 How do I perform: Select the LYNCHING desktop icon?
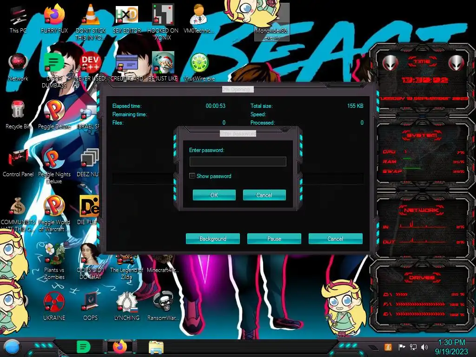127,306
